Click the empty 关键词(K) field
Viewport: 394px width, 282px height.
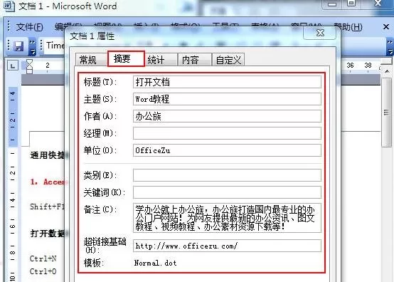[x=227, y=192]
